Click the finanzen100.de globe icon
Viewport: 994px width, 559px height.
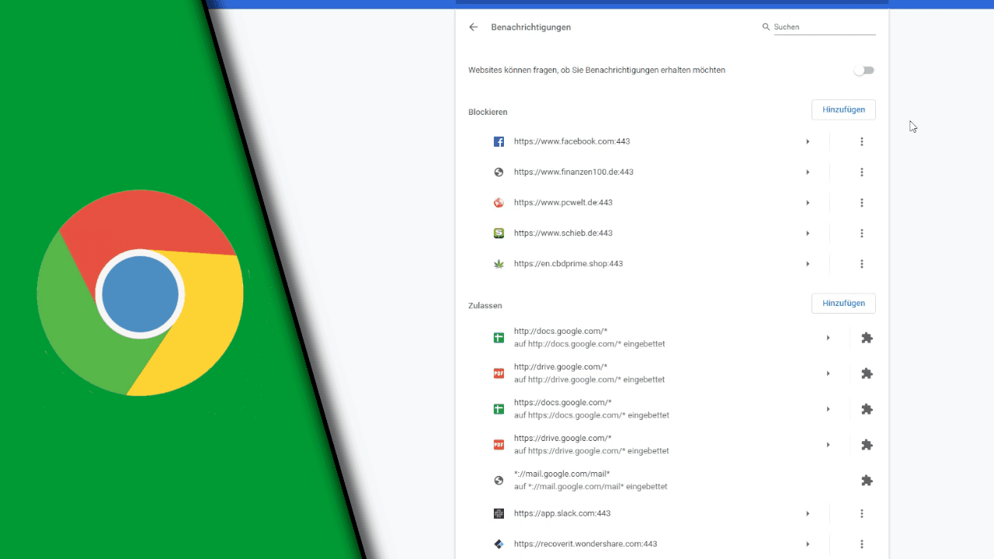tap(499, 172)
